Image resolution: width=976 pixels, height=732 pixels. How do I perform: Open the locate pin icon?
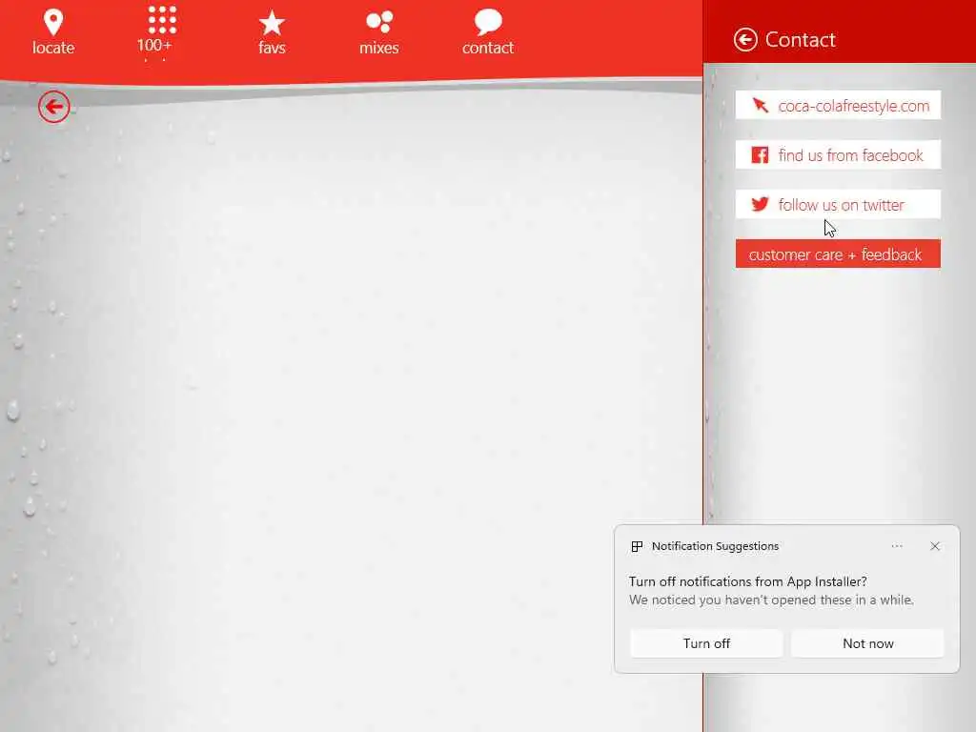click(53, 23)
